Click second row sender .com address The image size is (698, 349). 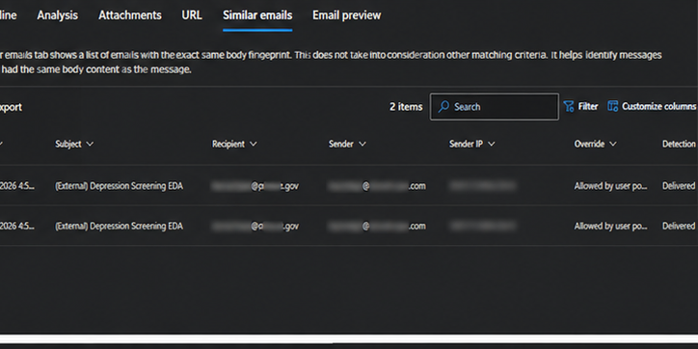(x=377, y=227)
